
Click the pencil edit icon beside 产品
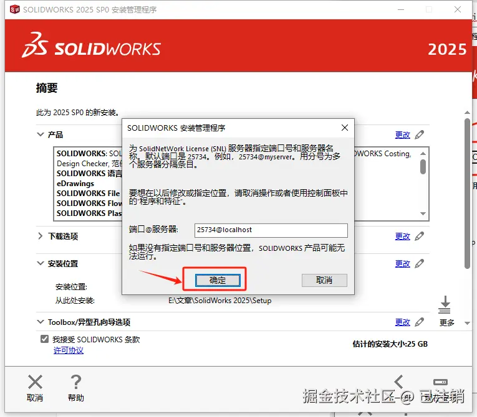(x=420, y=134)
